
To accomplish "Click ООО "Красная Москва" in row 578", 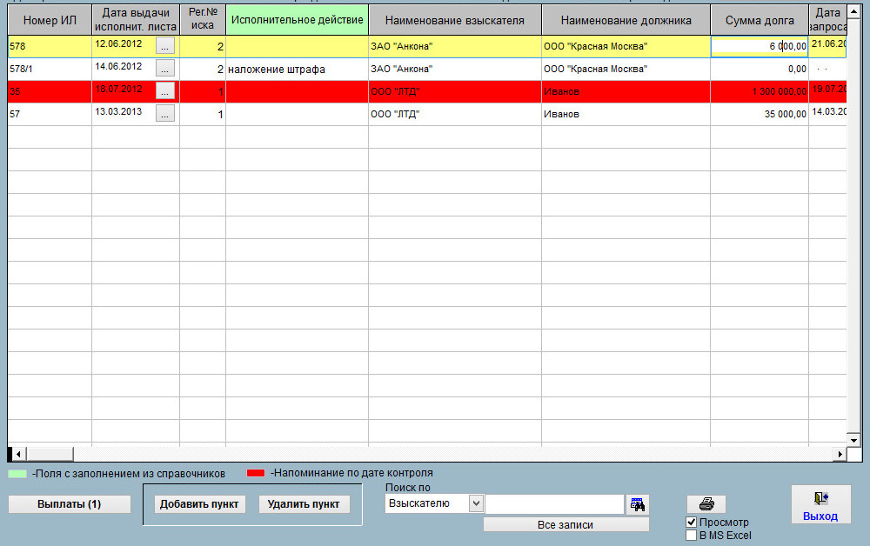I will coord(626,47).
